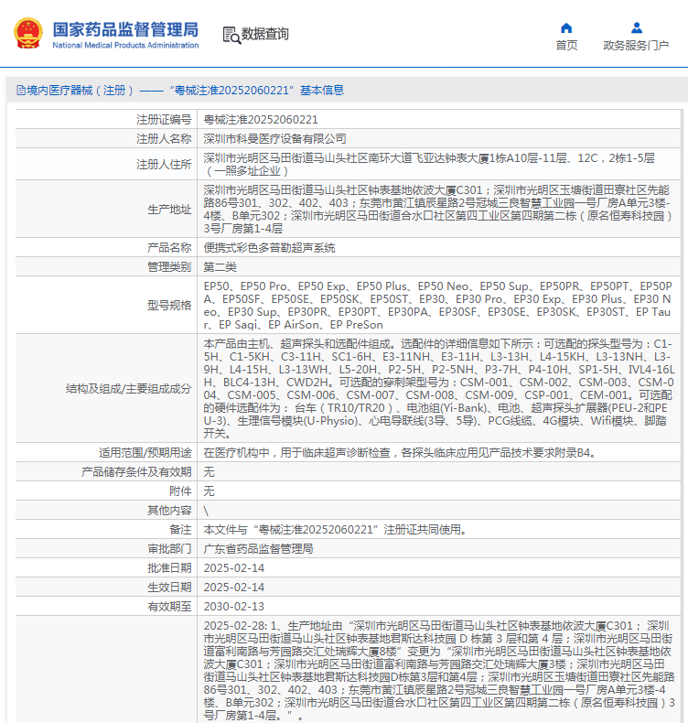Click the 生产地址 row label
The image size is (688, 723).
click(x=169, y=210)
